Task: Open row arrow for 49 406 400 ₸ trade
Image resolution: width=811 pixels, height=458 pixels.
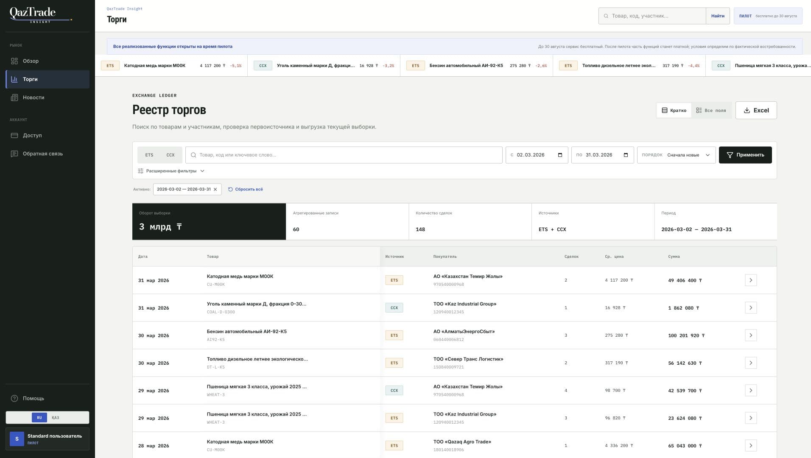Action: pos(750,280)
